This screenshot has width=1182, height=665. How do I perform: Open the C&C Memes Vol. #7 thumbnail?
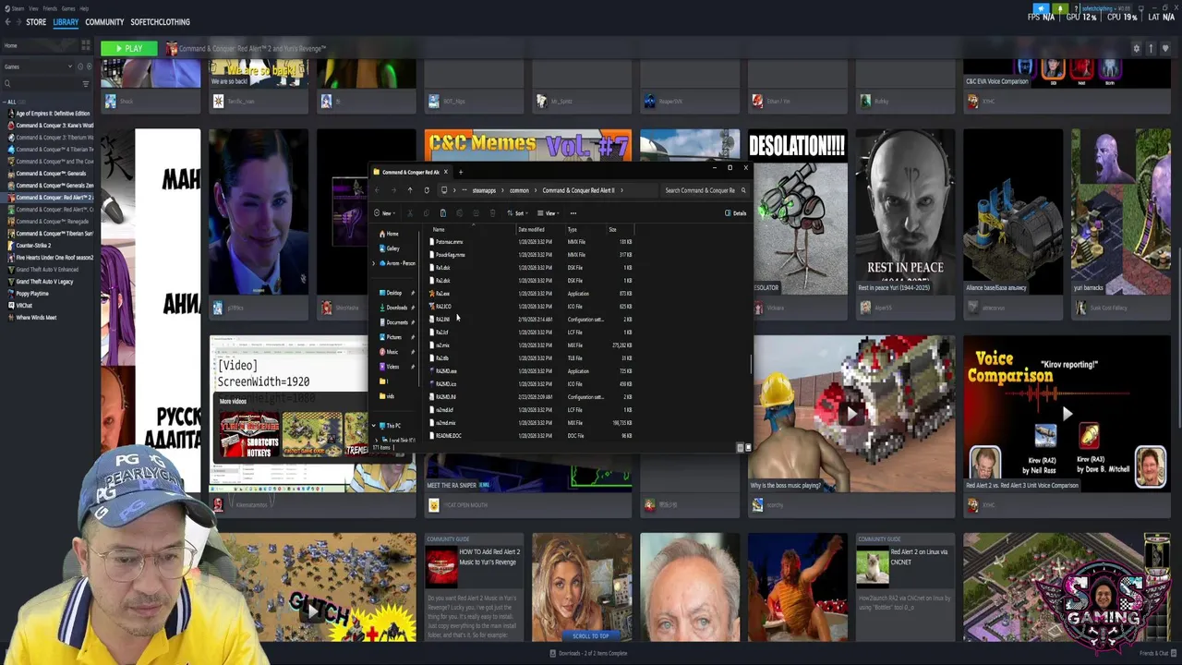click(x=527, y=145)
